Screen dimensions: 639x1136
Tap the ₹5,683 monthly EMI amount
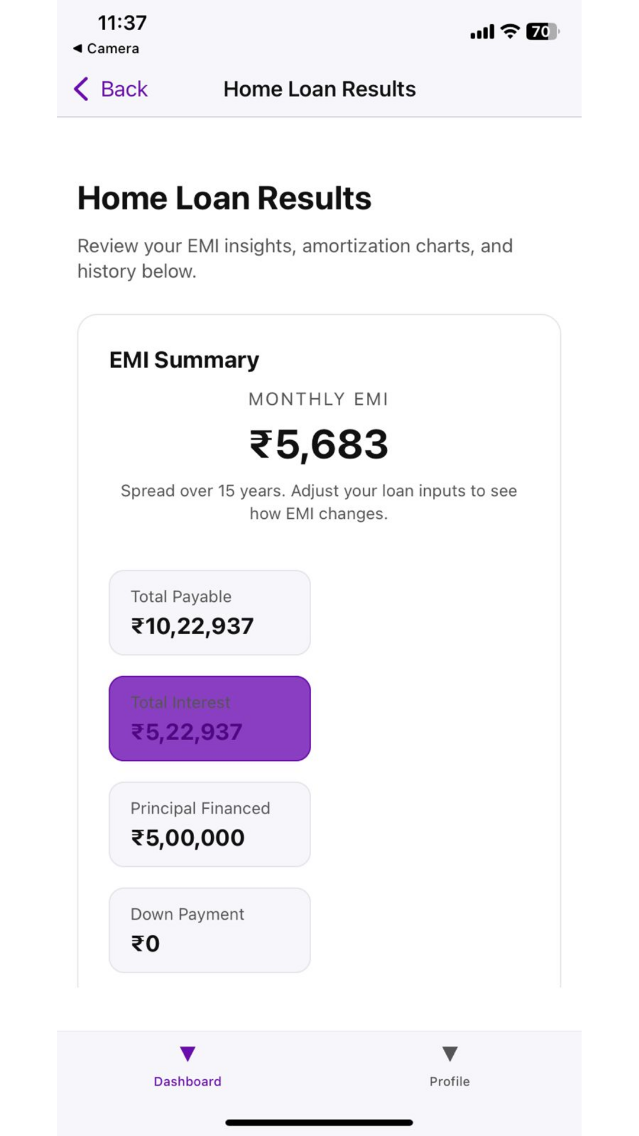[x=319, y=445]
